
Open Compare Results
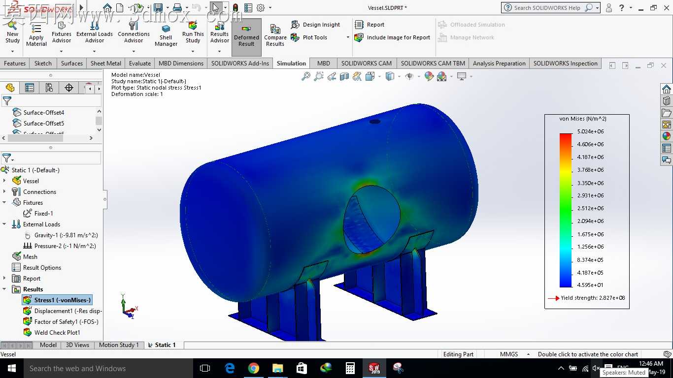275,34
